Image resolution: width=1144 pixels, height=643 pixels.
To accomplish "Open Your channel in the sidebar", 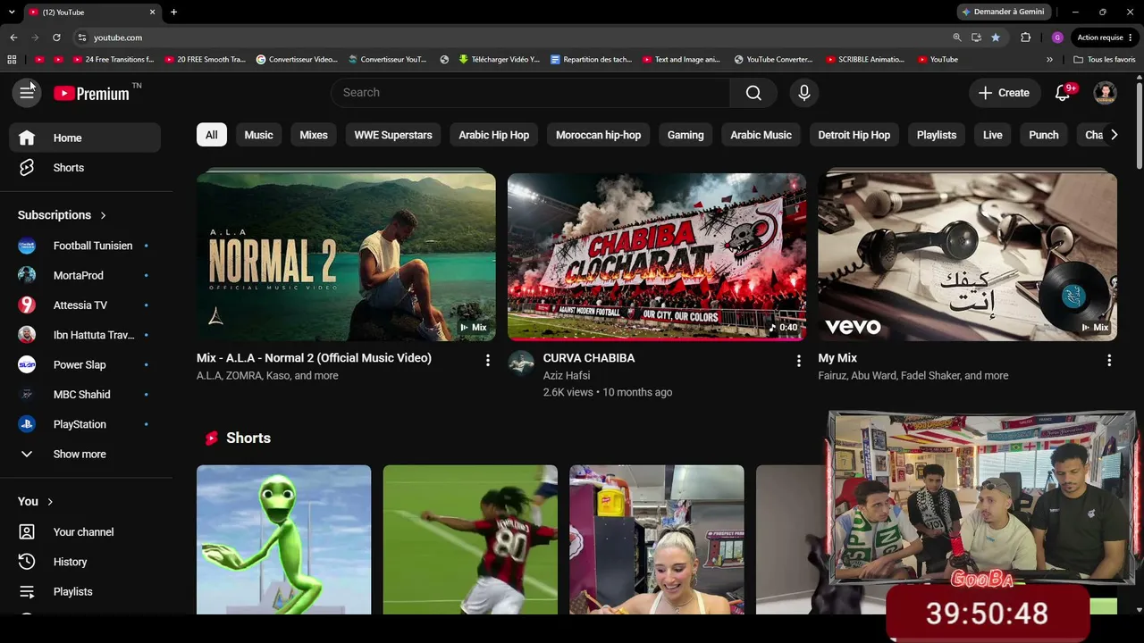I will (x=85, y=532).
